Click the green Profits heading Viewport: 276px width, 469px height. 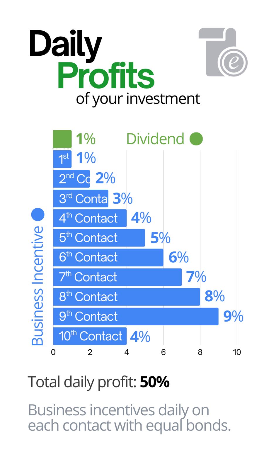coord(106,76)
